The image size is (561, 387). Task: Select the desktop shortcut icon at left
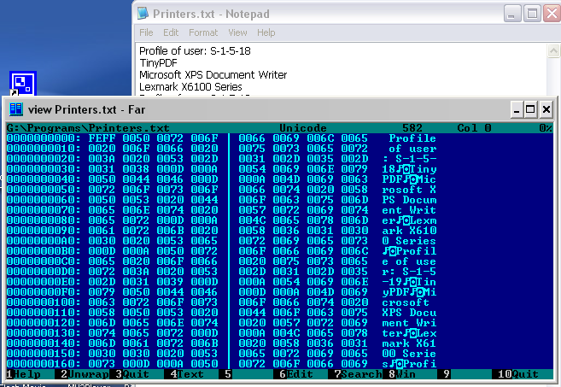pos(22,85)
